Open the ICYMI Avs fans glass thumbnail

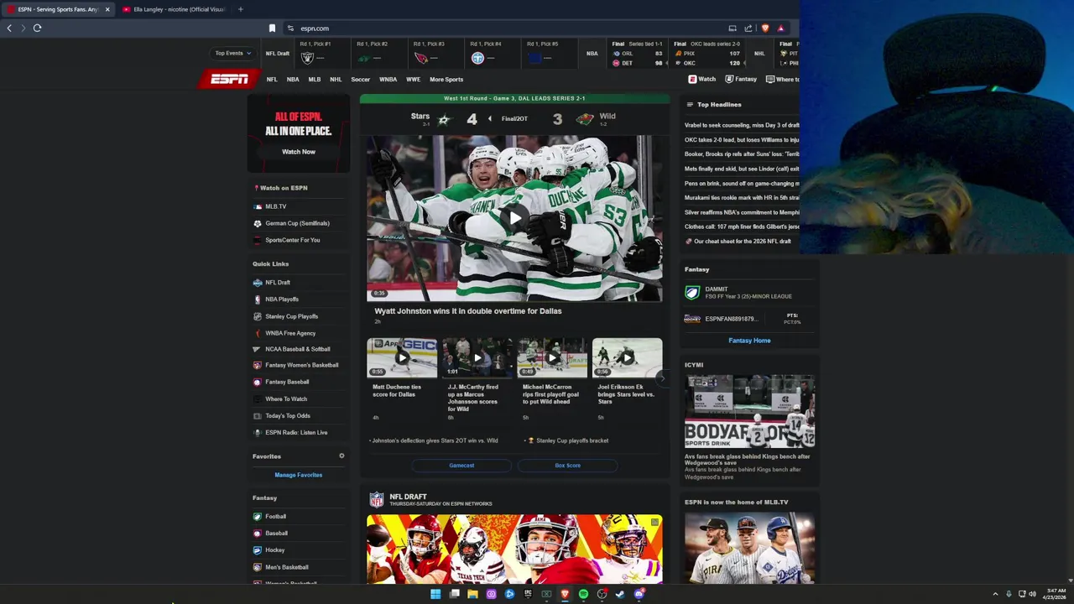tap(749, 412)
